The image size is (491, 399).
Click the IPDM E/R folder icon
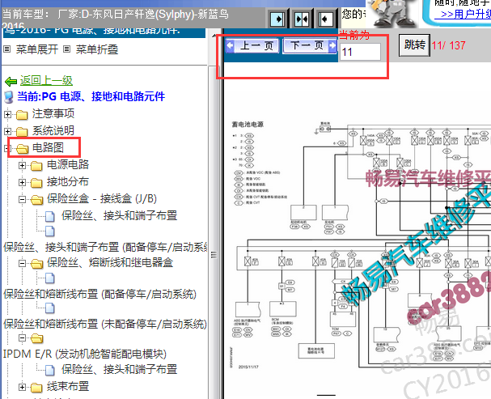[x=37, y=338]
